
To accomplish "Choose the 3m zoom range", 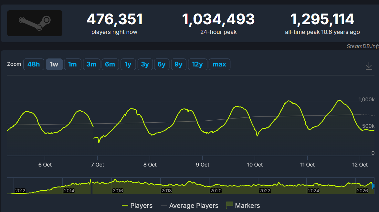I will coord(91,64).
